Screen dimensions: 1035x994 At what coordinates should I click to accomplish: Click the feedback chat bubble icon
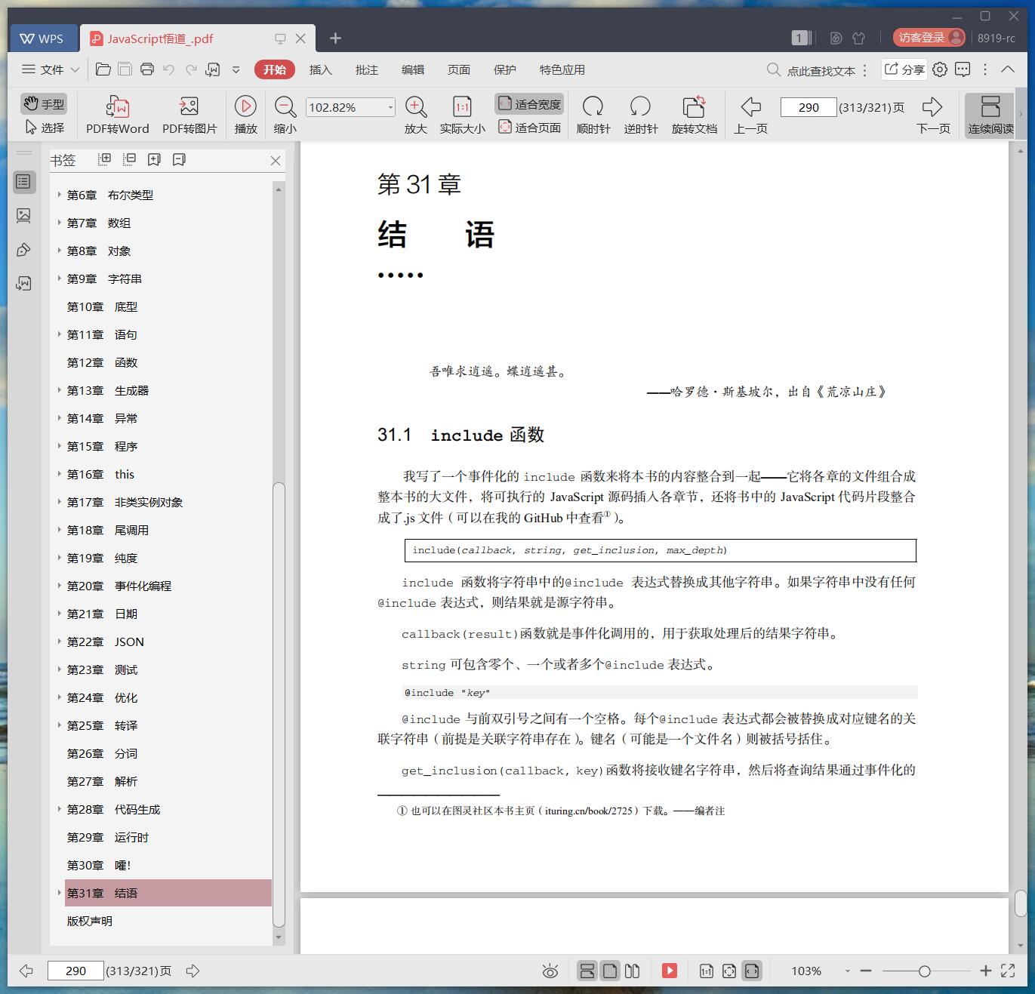pos(963,69)
